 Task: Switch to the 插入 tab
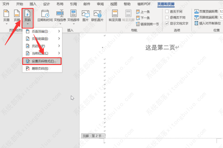33,4
